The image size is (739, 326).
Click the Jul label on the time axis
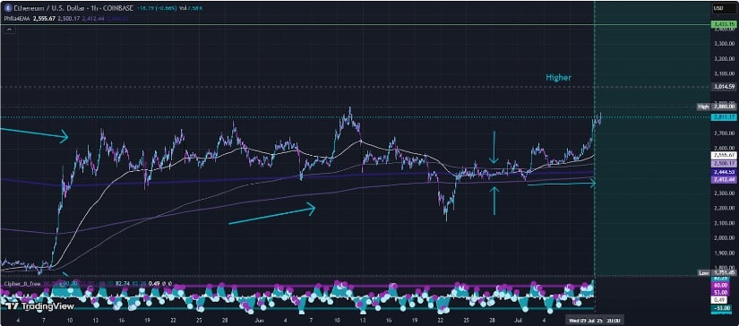(520, 320)
